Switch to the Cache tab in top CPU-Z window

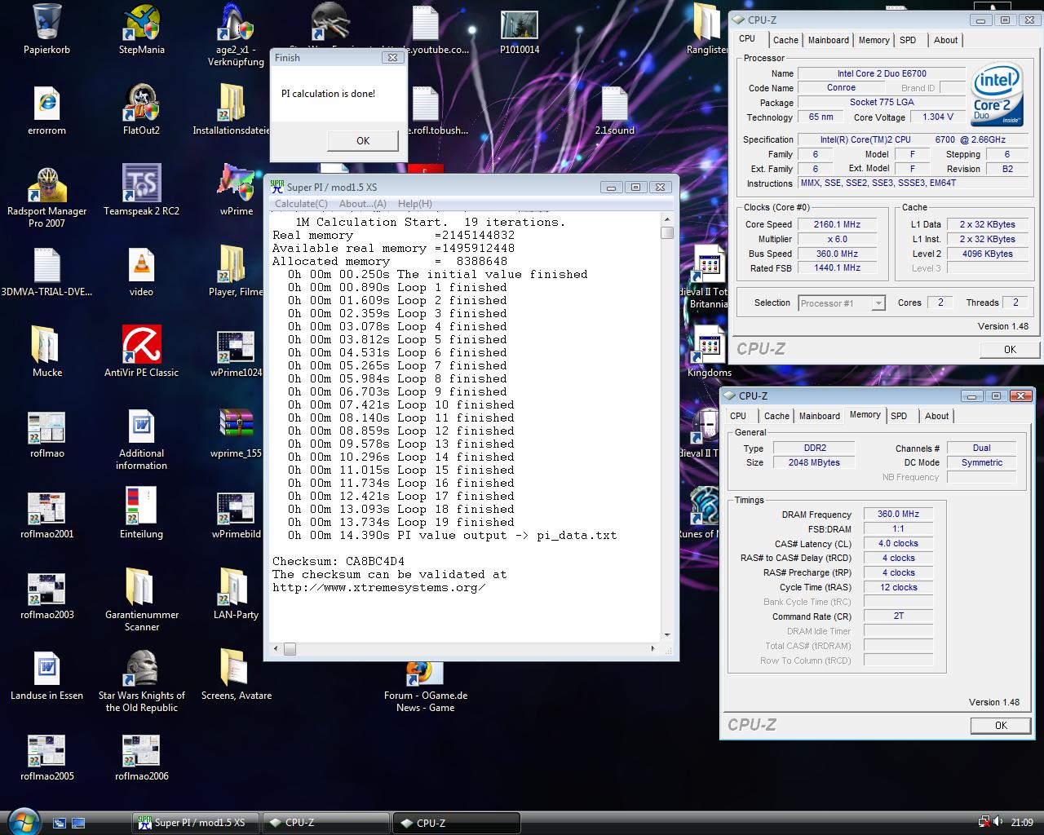785,40
